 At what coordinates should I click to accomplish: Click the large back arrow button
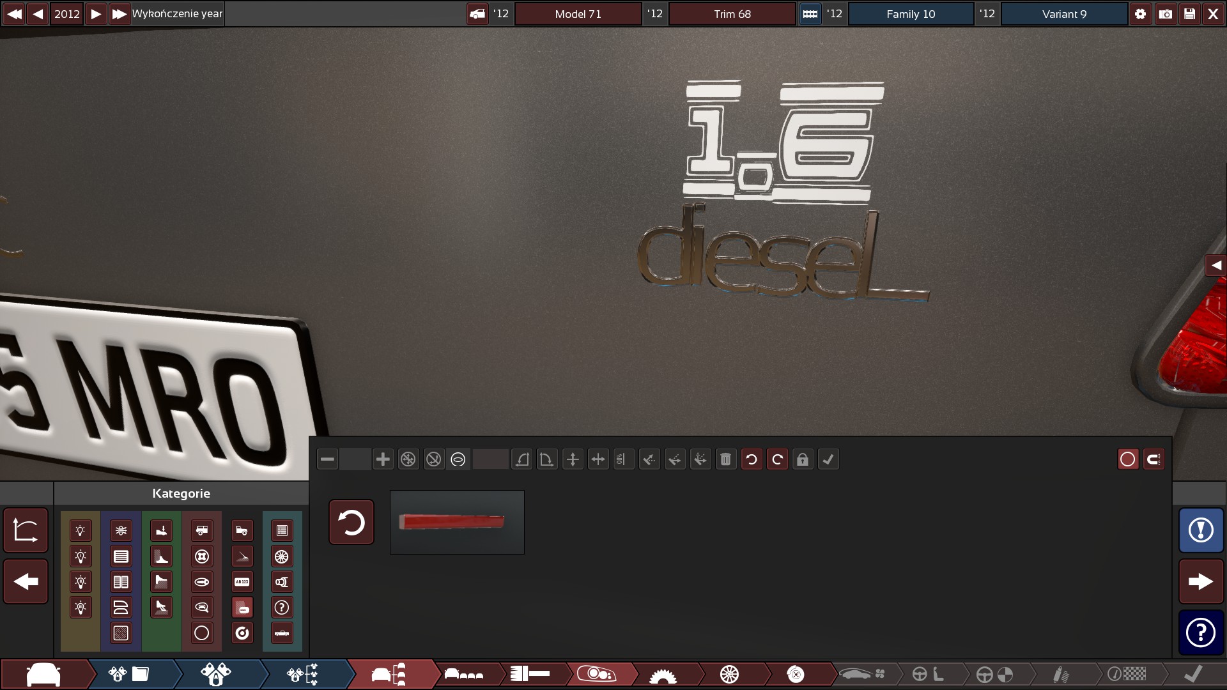tap(26, 581)
